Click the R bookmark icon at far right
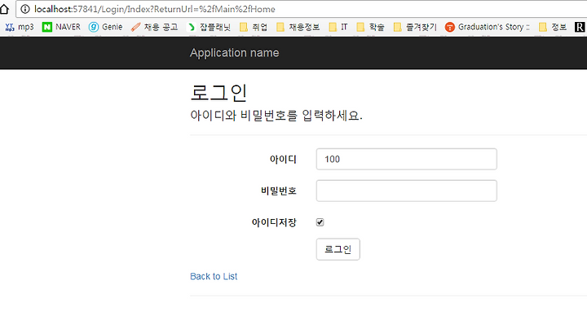 (580, 27)
